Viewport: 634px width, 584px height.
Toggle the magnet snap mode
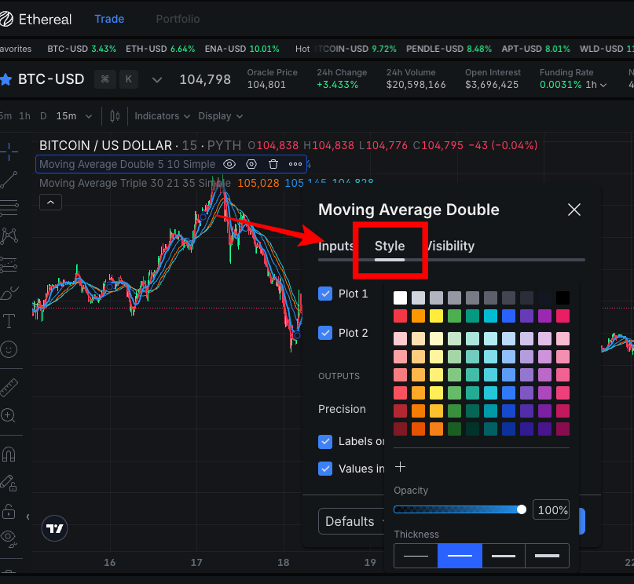[x=9, y=454]
